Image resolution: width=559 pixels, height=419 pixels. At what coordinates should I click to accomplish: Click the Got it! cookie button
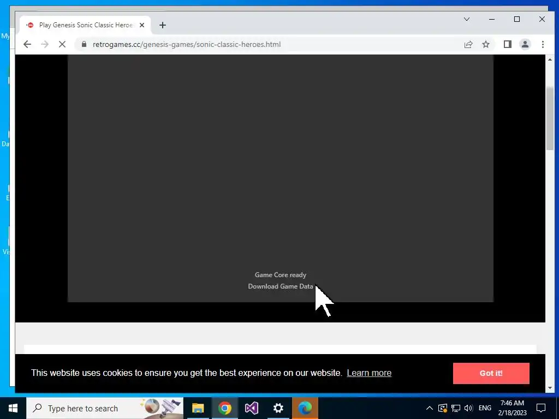(491, 373)
